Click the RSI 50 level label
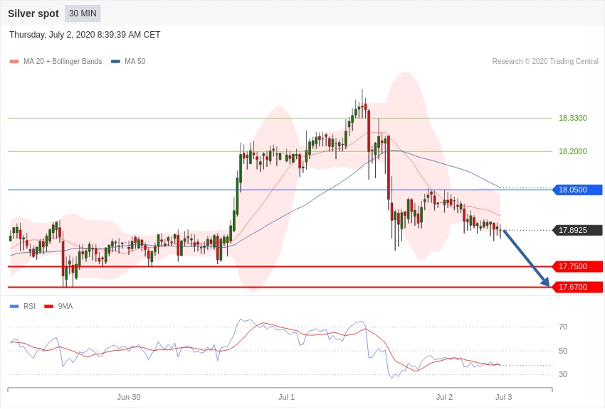 tap(563, 351)
